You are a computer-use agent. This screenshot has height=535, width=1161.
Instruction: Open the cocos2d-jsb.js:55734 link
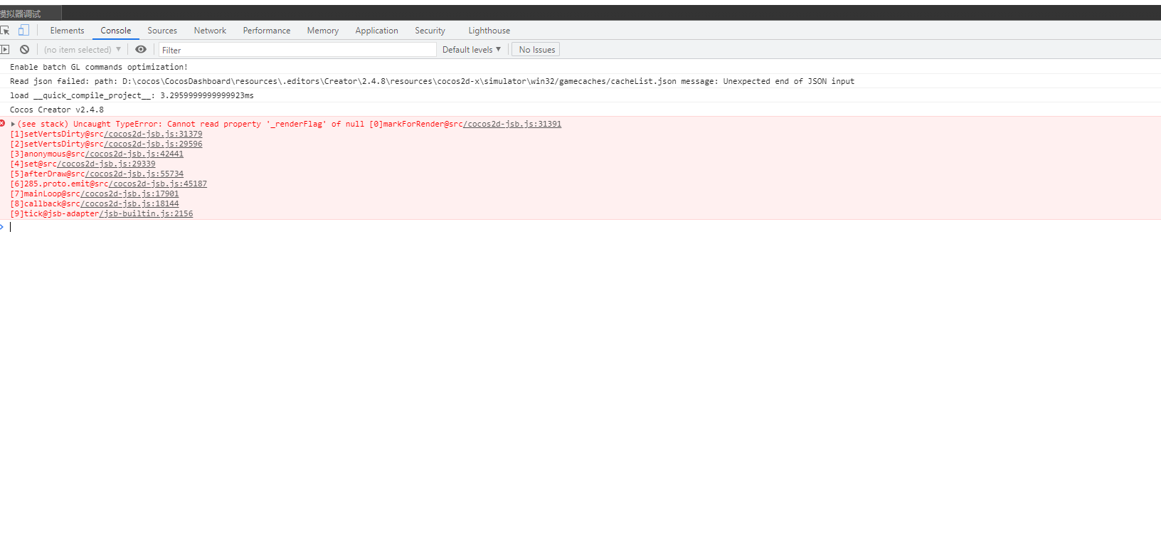click(x=134, y=174)
